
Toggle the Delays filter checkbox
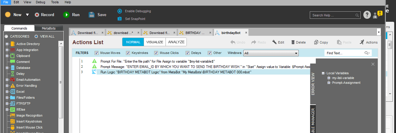click(187, 53)
